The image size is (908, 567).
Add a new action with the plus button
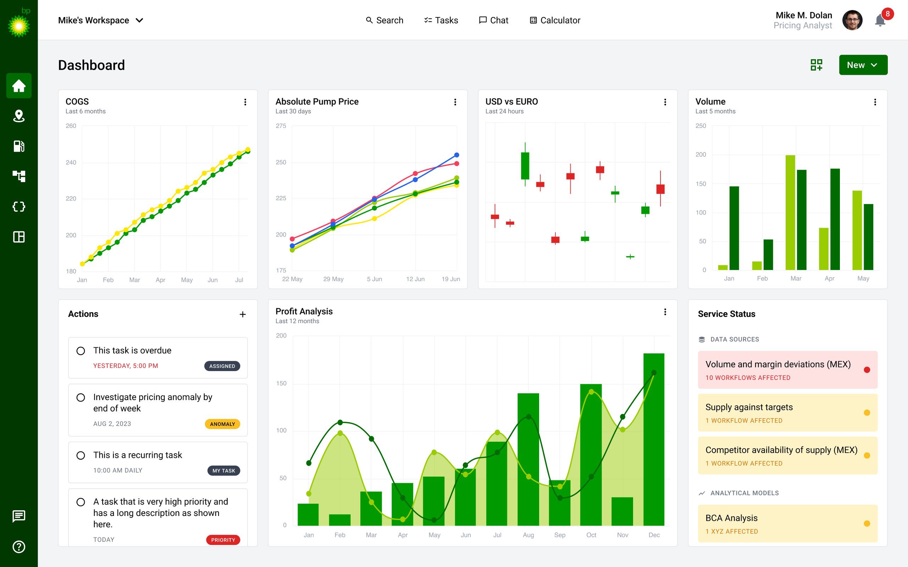(243, 314)
